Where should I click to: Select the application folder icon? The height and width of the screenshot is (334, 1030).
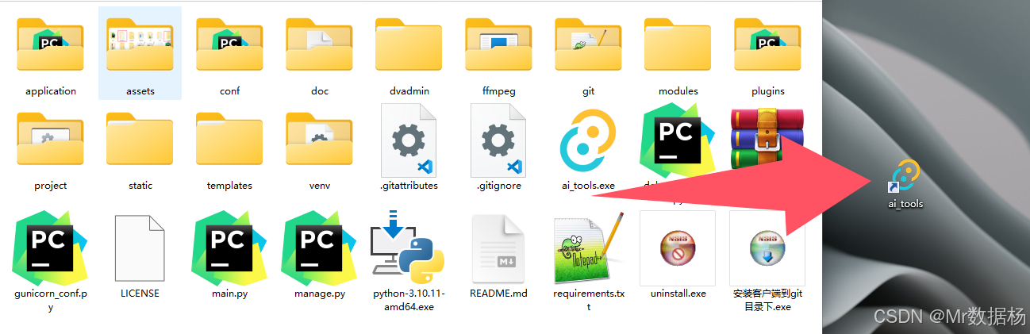point(50,44)
